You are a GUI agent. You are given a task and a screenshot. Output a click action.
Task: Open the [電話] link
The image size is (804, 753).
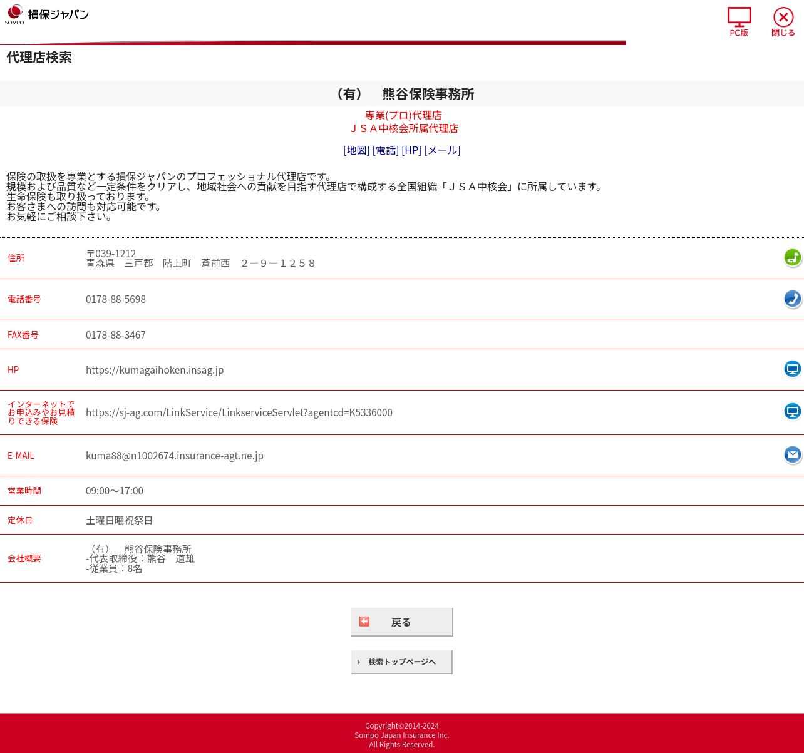386,150
